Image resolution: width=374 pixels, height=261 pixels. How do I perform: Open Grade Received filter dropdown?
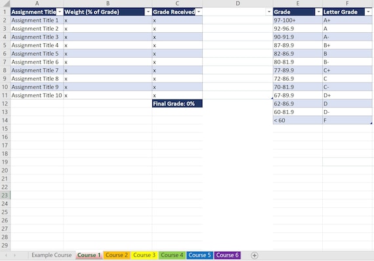[199, 12]
